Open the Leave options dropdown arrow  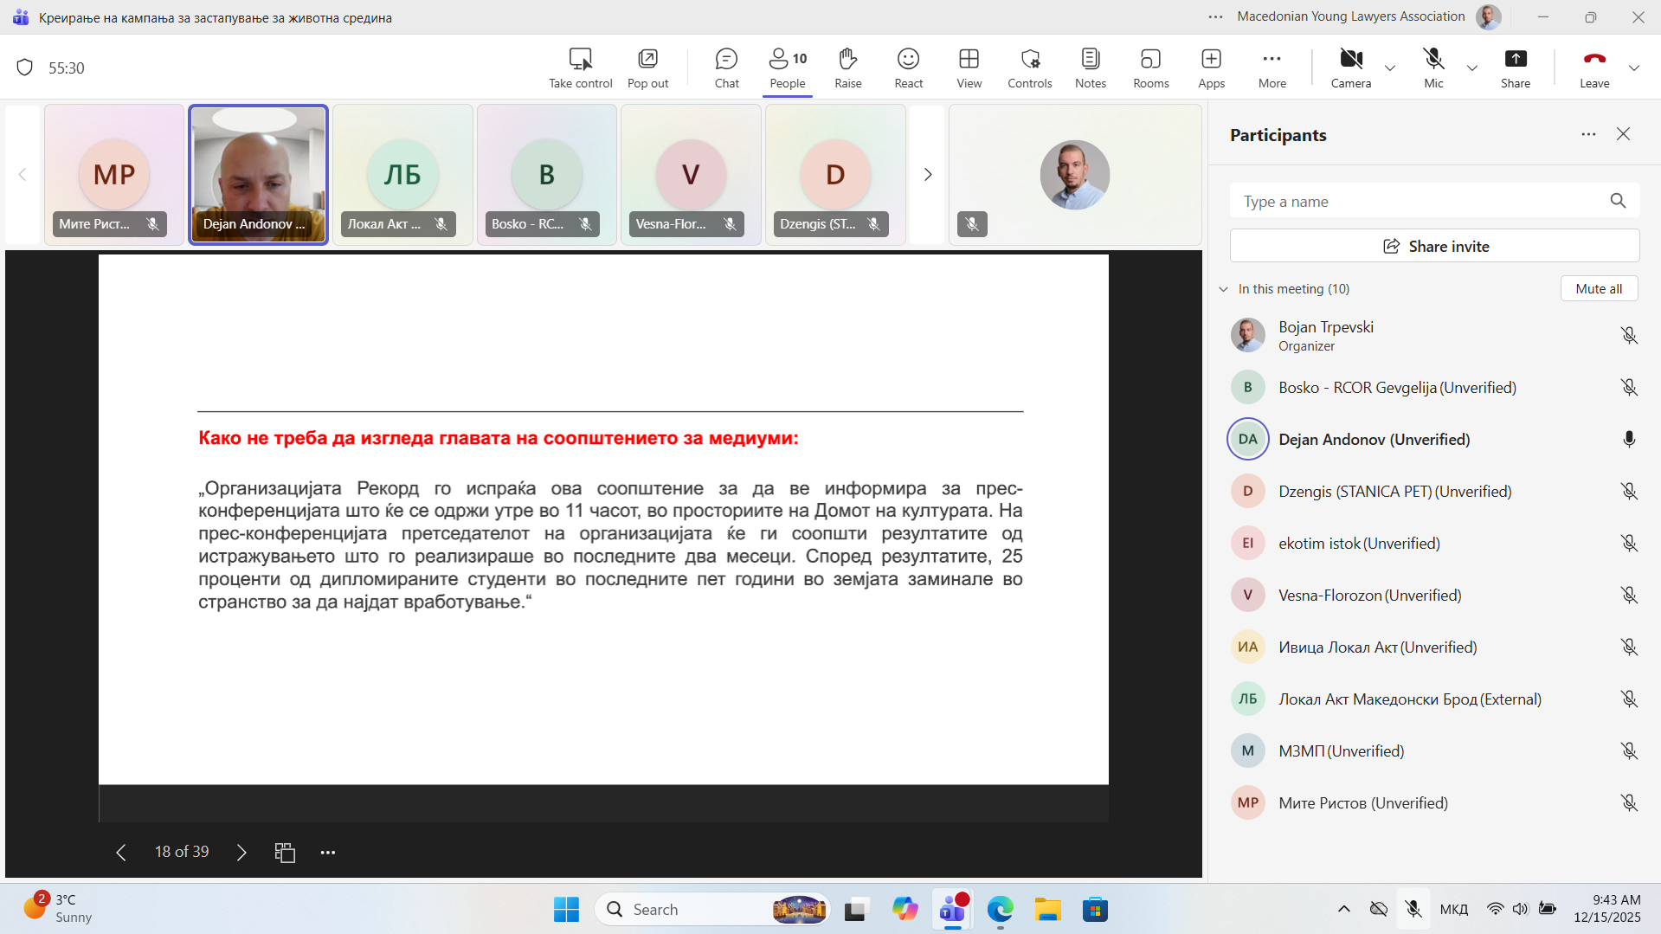tap(1633, 68)
